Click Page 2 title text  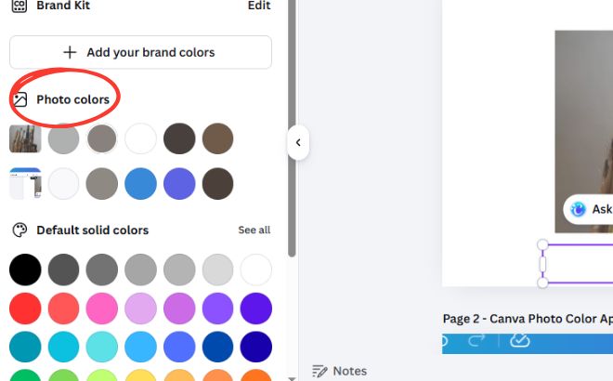coord(528,319)
